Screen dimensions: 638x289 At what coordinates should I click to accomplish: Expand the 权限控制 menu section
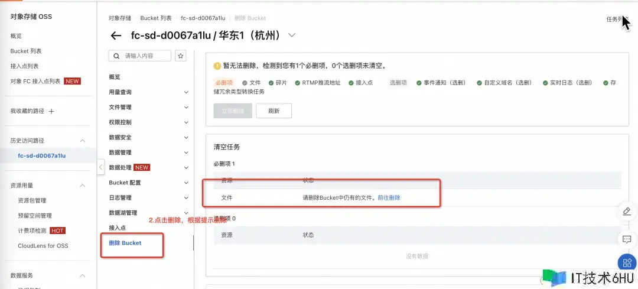(x=186, y=122)
